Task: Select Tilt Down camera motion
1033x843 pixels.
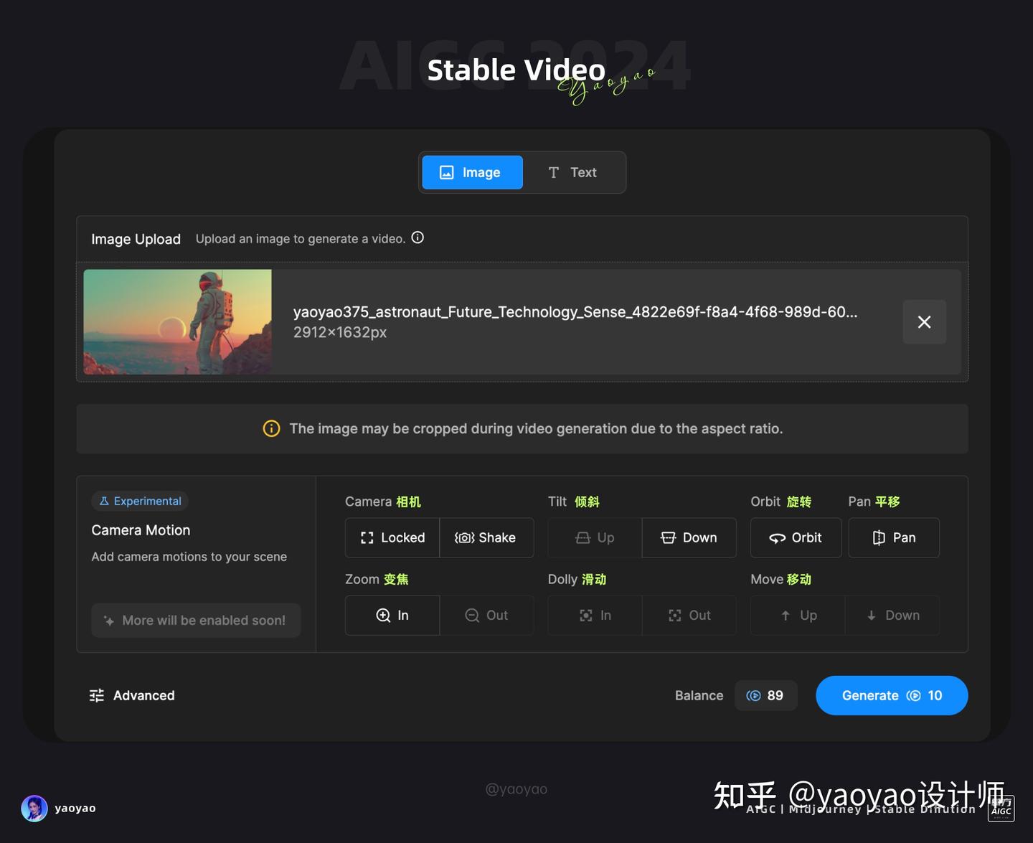Action: [689, 537]
